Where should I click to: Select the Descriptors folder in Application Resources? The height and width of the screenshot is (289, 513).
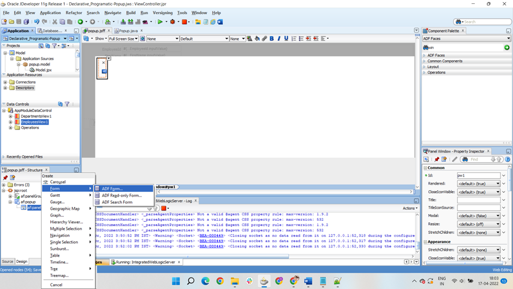click(25, 88)
